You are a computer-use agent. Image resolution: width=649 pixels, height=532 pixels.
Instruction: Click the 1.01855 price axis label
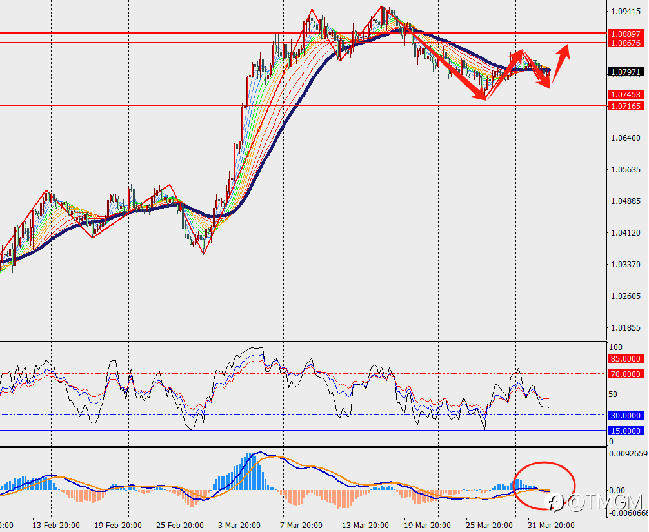coord(626,328)
